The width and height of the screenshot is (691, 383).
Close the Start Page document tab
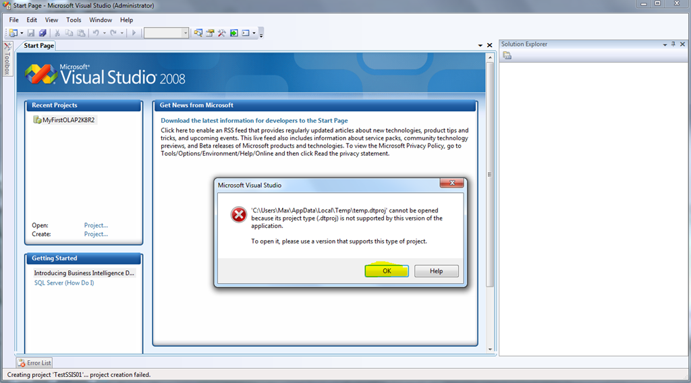(x=490, y=45)
